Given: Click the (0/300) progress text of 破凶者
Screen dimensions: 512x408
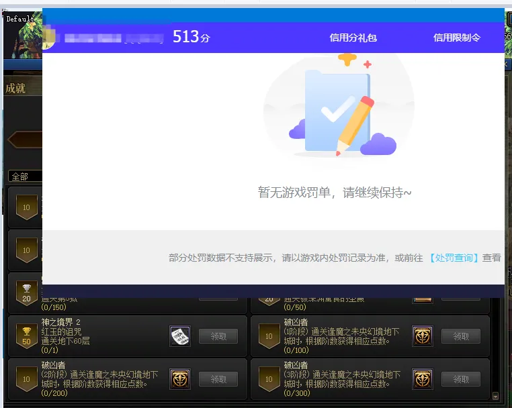Looking at the screenshot, I should click(x=297, y=393).
